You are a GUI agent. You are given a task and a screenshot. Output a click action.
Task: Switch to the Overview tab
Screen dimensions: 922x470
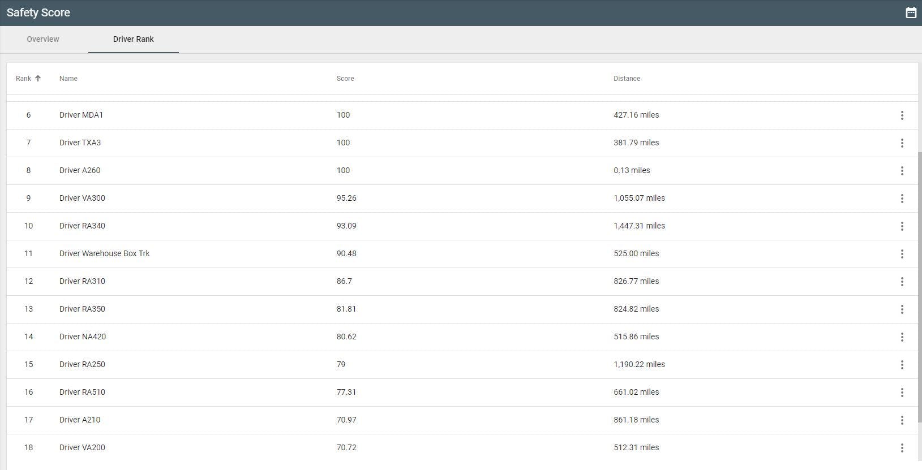coord(43,39)
